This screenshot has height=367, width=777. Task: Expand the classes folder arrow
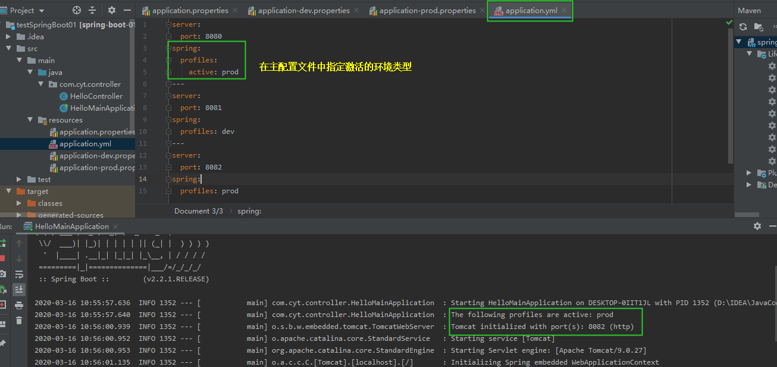click(20, 203)
